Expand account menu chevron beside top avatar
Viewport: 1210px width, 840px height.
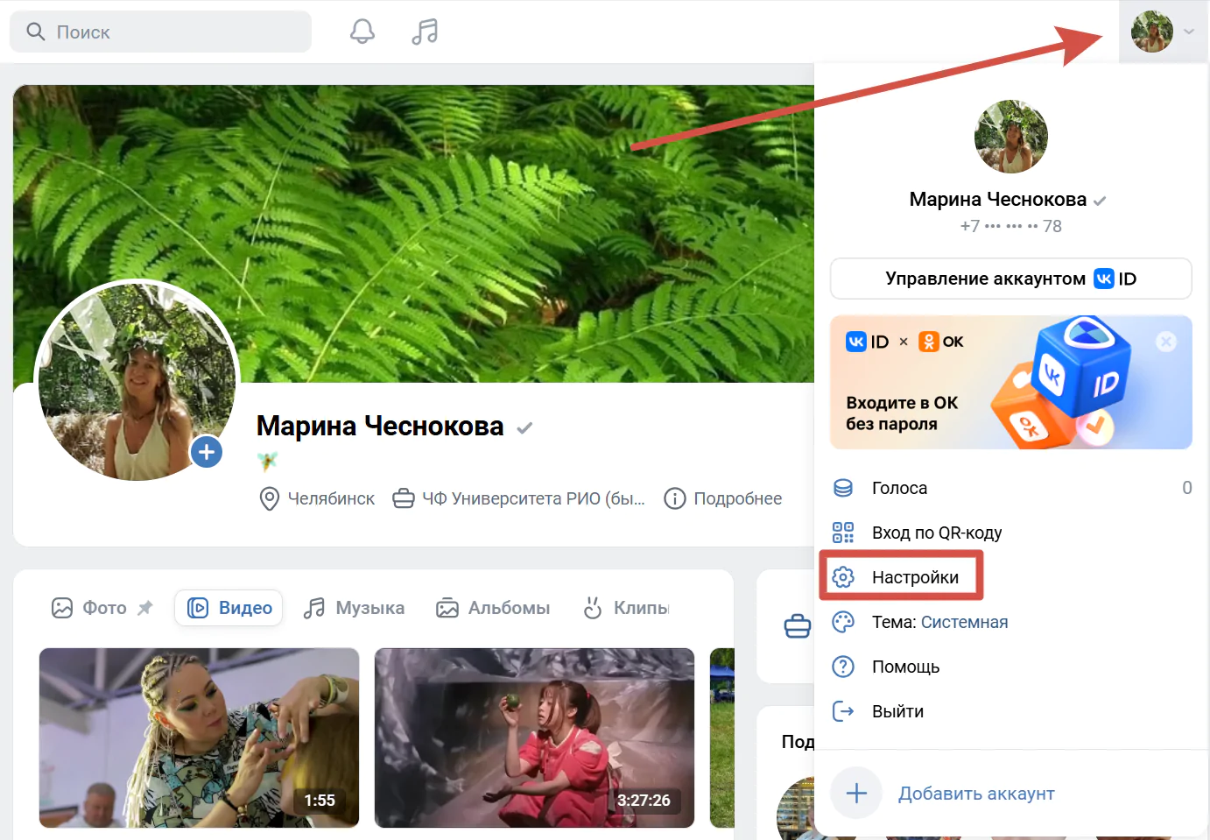click(1189, 32)
